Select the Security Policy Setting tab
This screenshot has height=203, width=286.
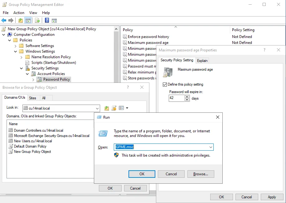177,60
